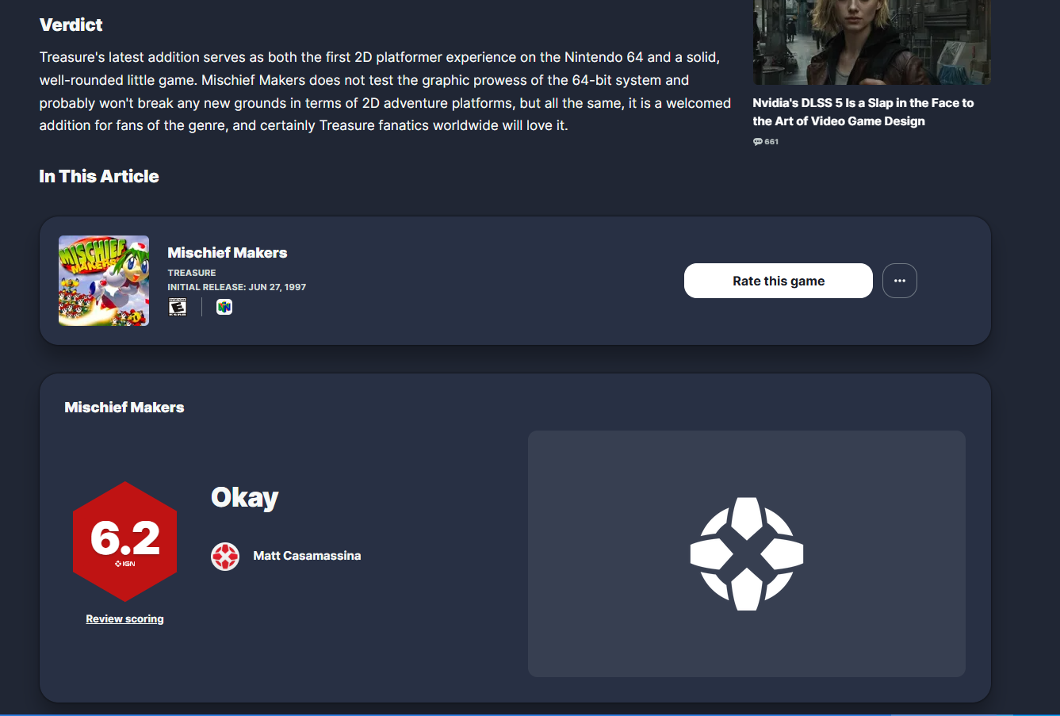Open the Review scoring link
Screen dimensions: 1060x716
coord(125,619)
